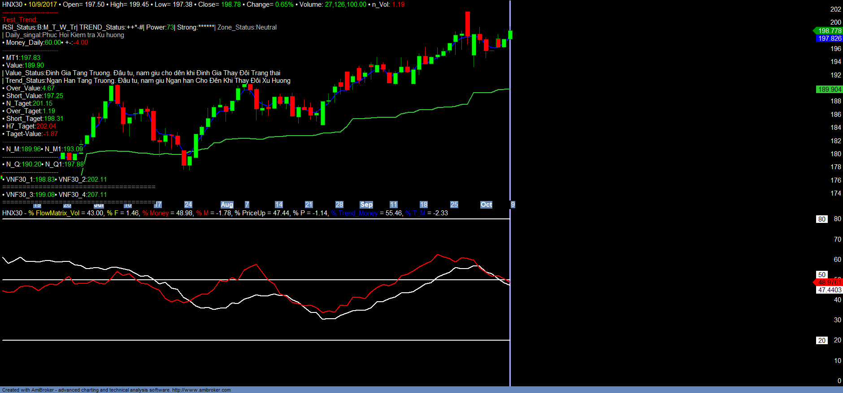Click the red 48.9761 indicator value tag
The height and width of the screenshot is (393, 843).
(x=829, y=282)
